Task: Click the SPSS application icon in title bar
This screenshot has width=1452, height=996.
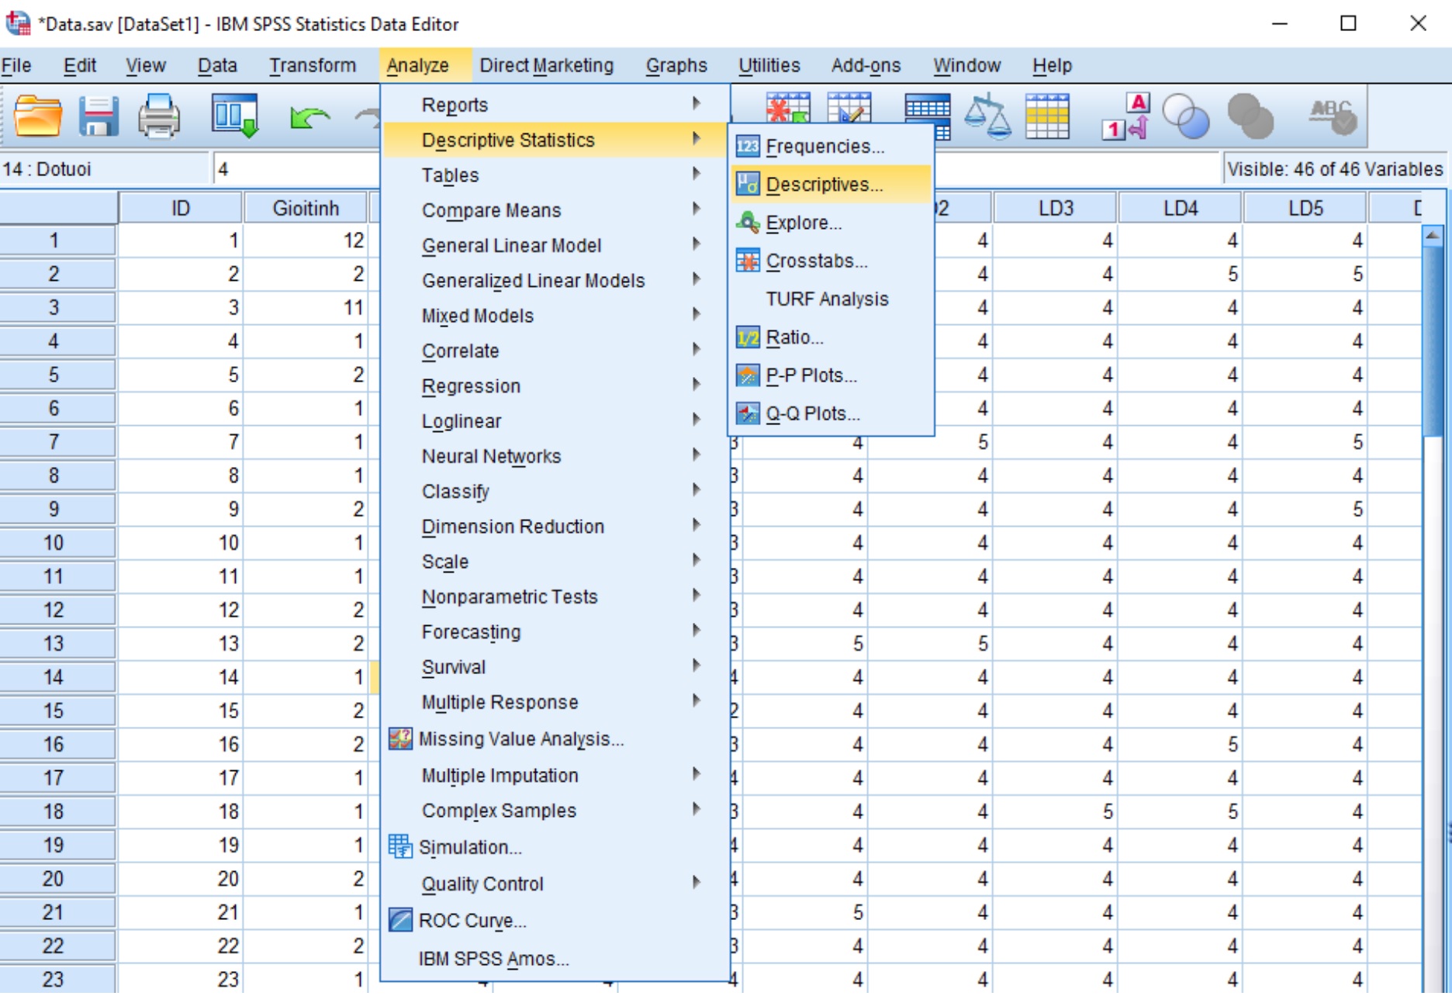Action: [18, 23]
